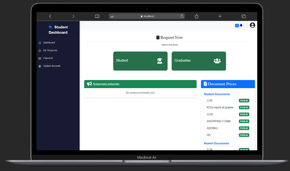Select Update Account in the sidebar

51,66
